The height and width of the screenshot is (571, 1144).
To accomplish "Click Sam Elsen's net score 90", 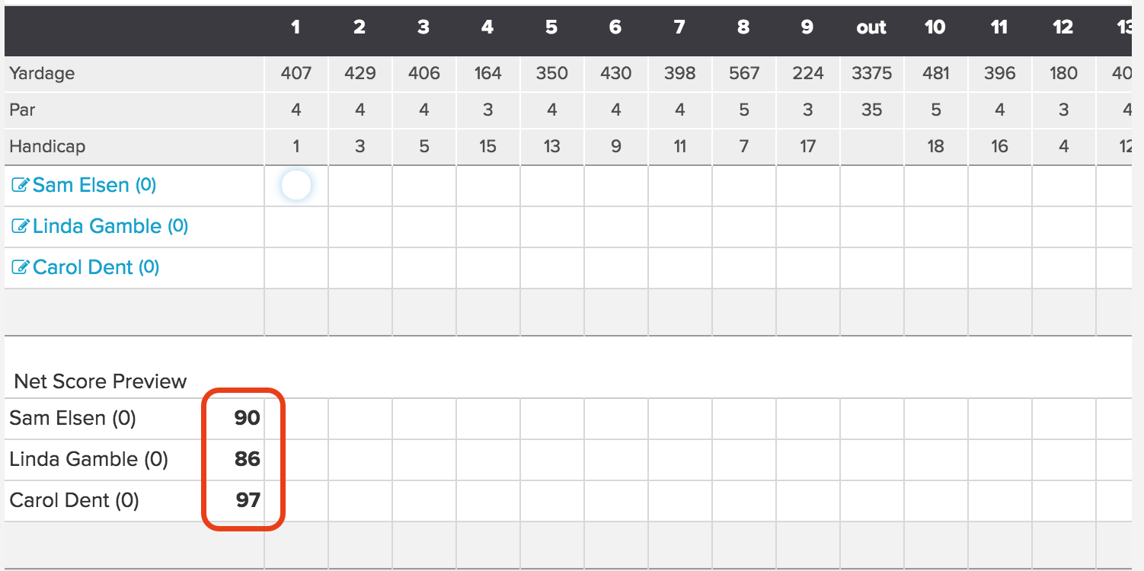I will (x=247, y=418).
